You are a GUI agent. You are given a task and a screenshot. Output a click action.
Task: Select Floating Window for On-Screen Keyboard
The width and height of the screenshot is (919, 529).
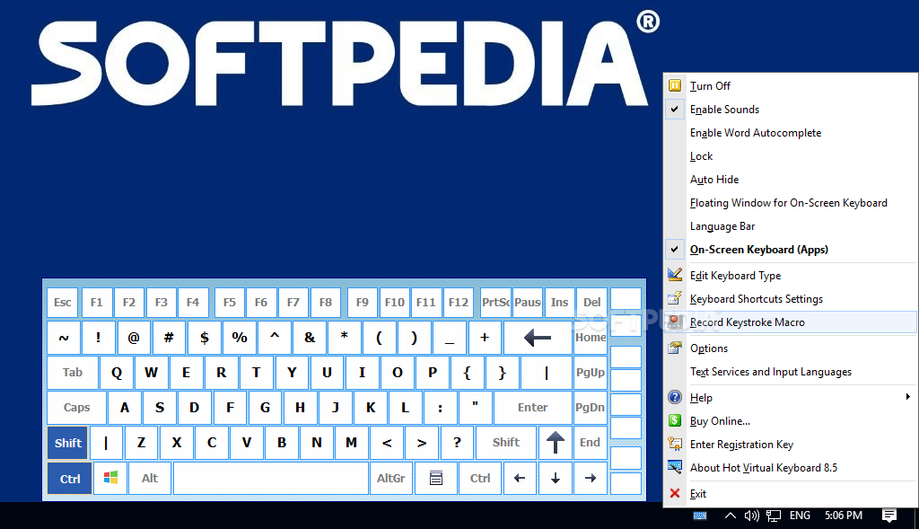788,202
